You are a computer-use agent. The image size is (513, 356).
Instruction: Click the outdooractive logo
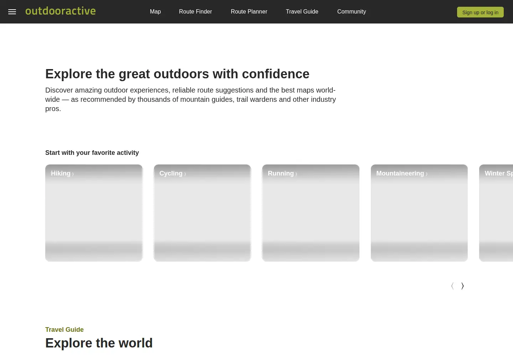(x=61, y=11)
